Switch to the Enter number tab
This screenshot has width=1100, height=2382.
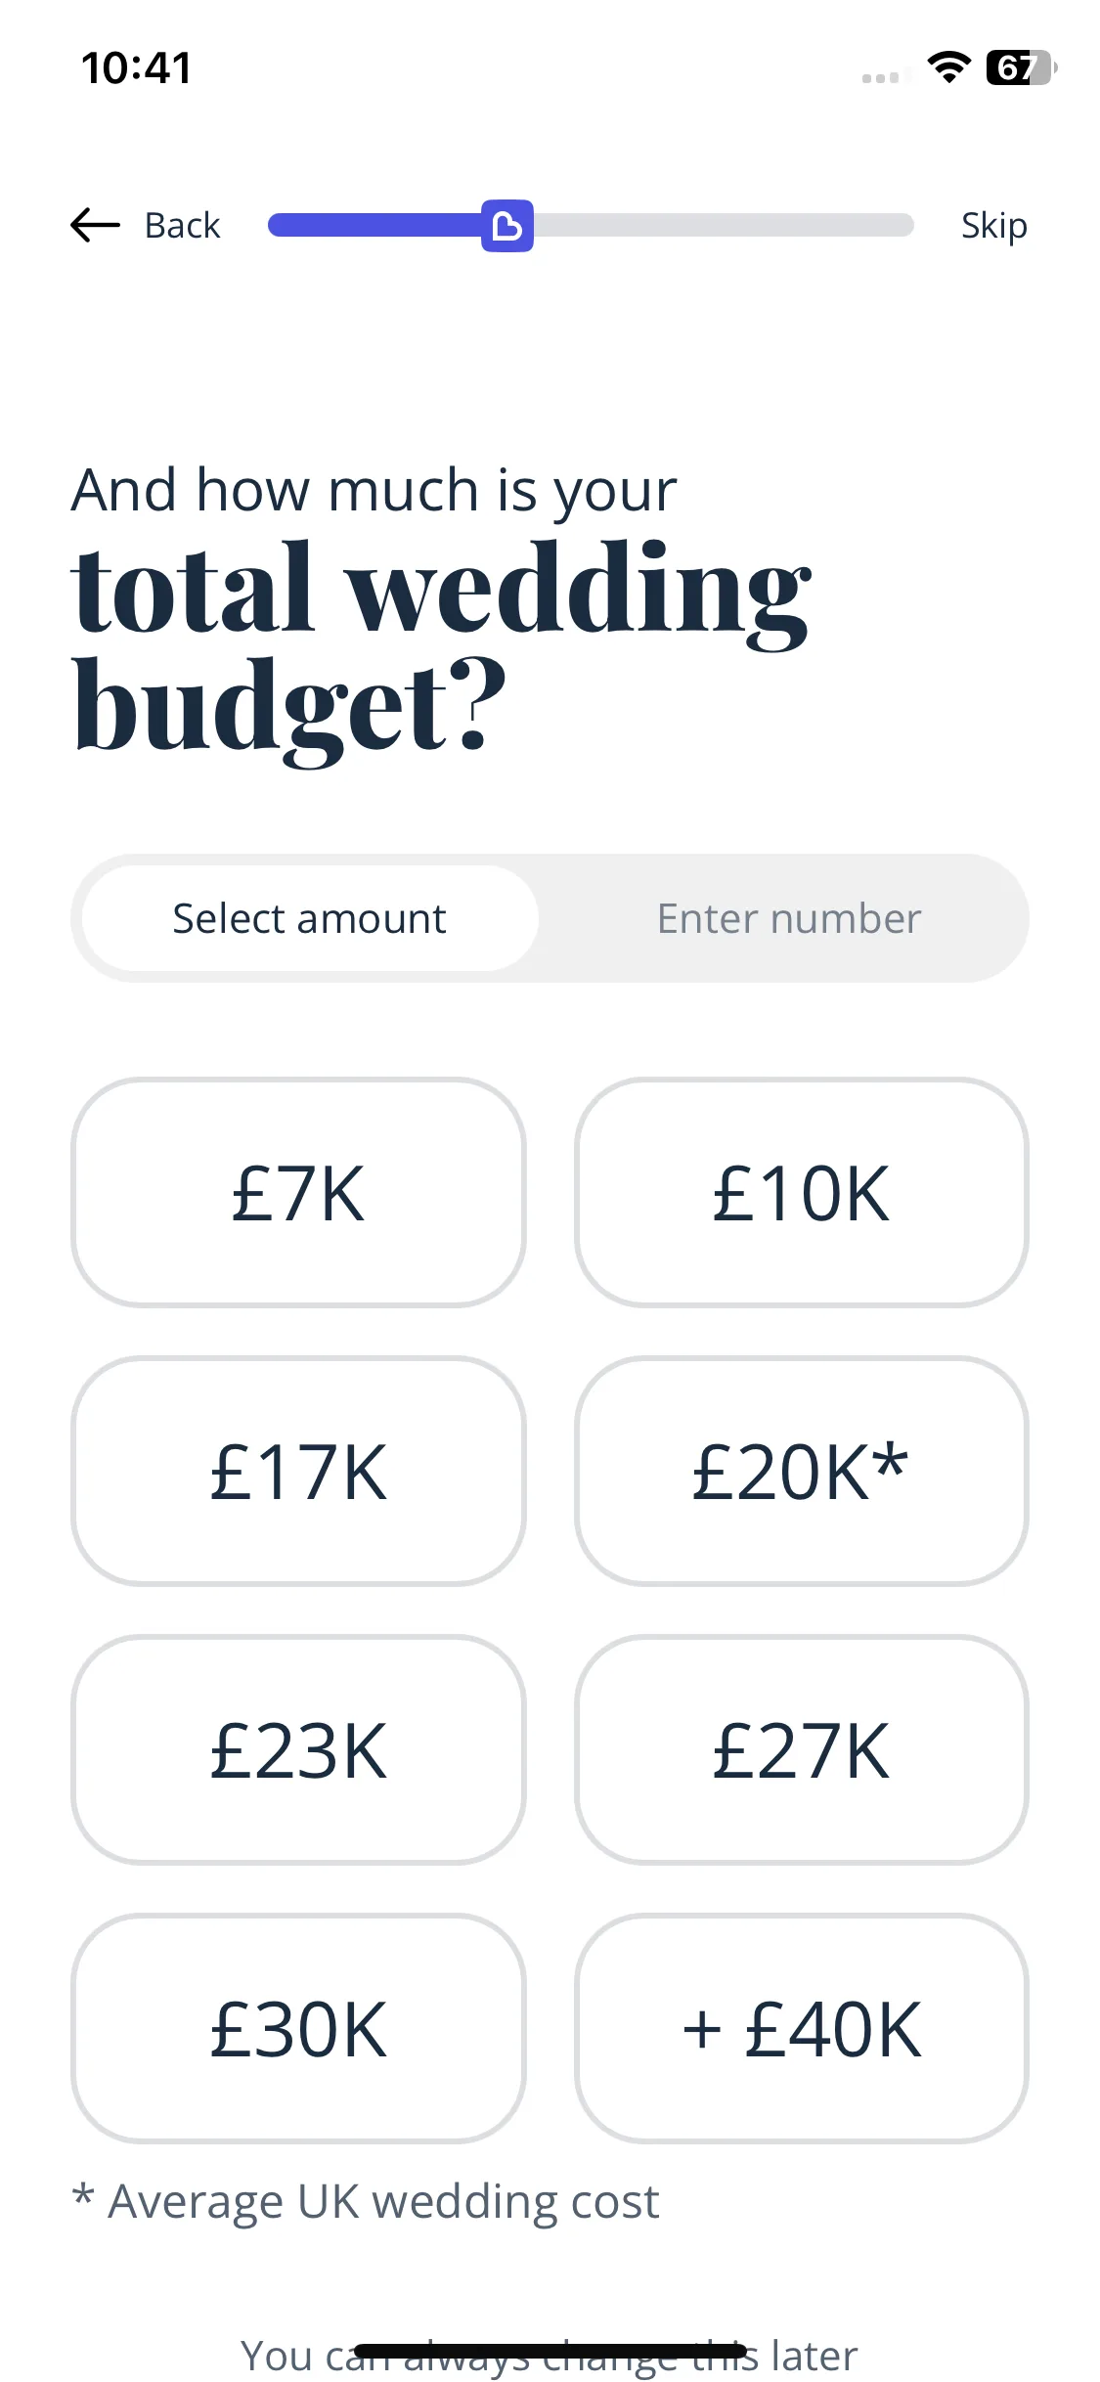788,918
